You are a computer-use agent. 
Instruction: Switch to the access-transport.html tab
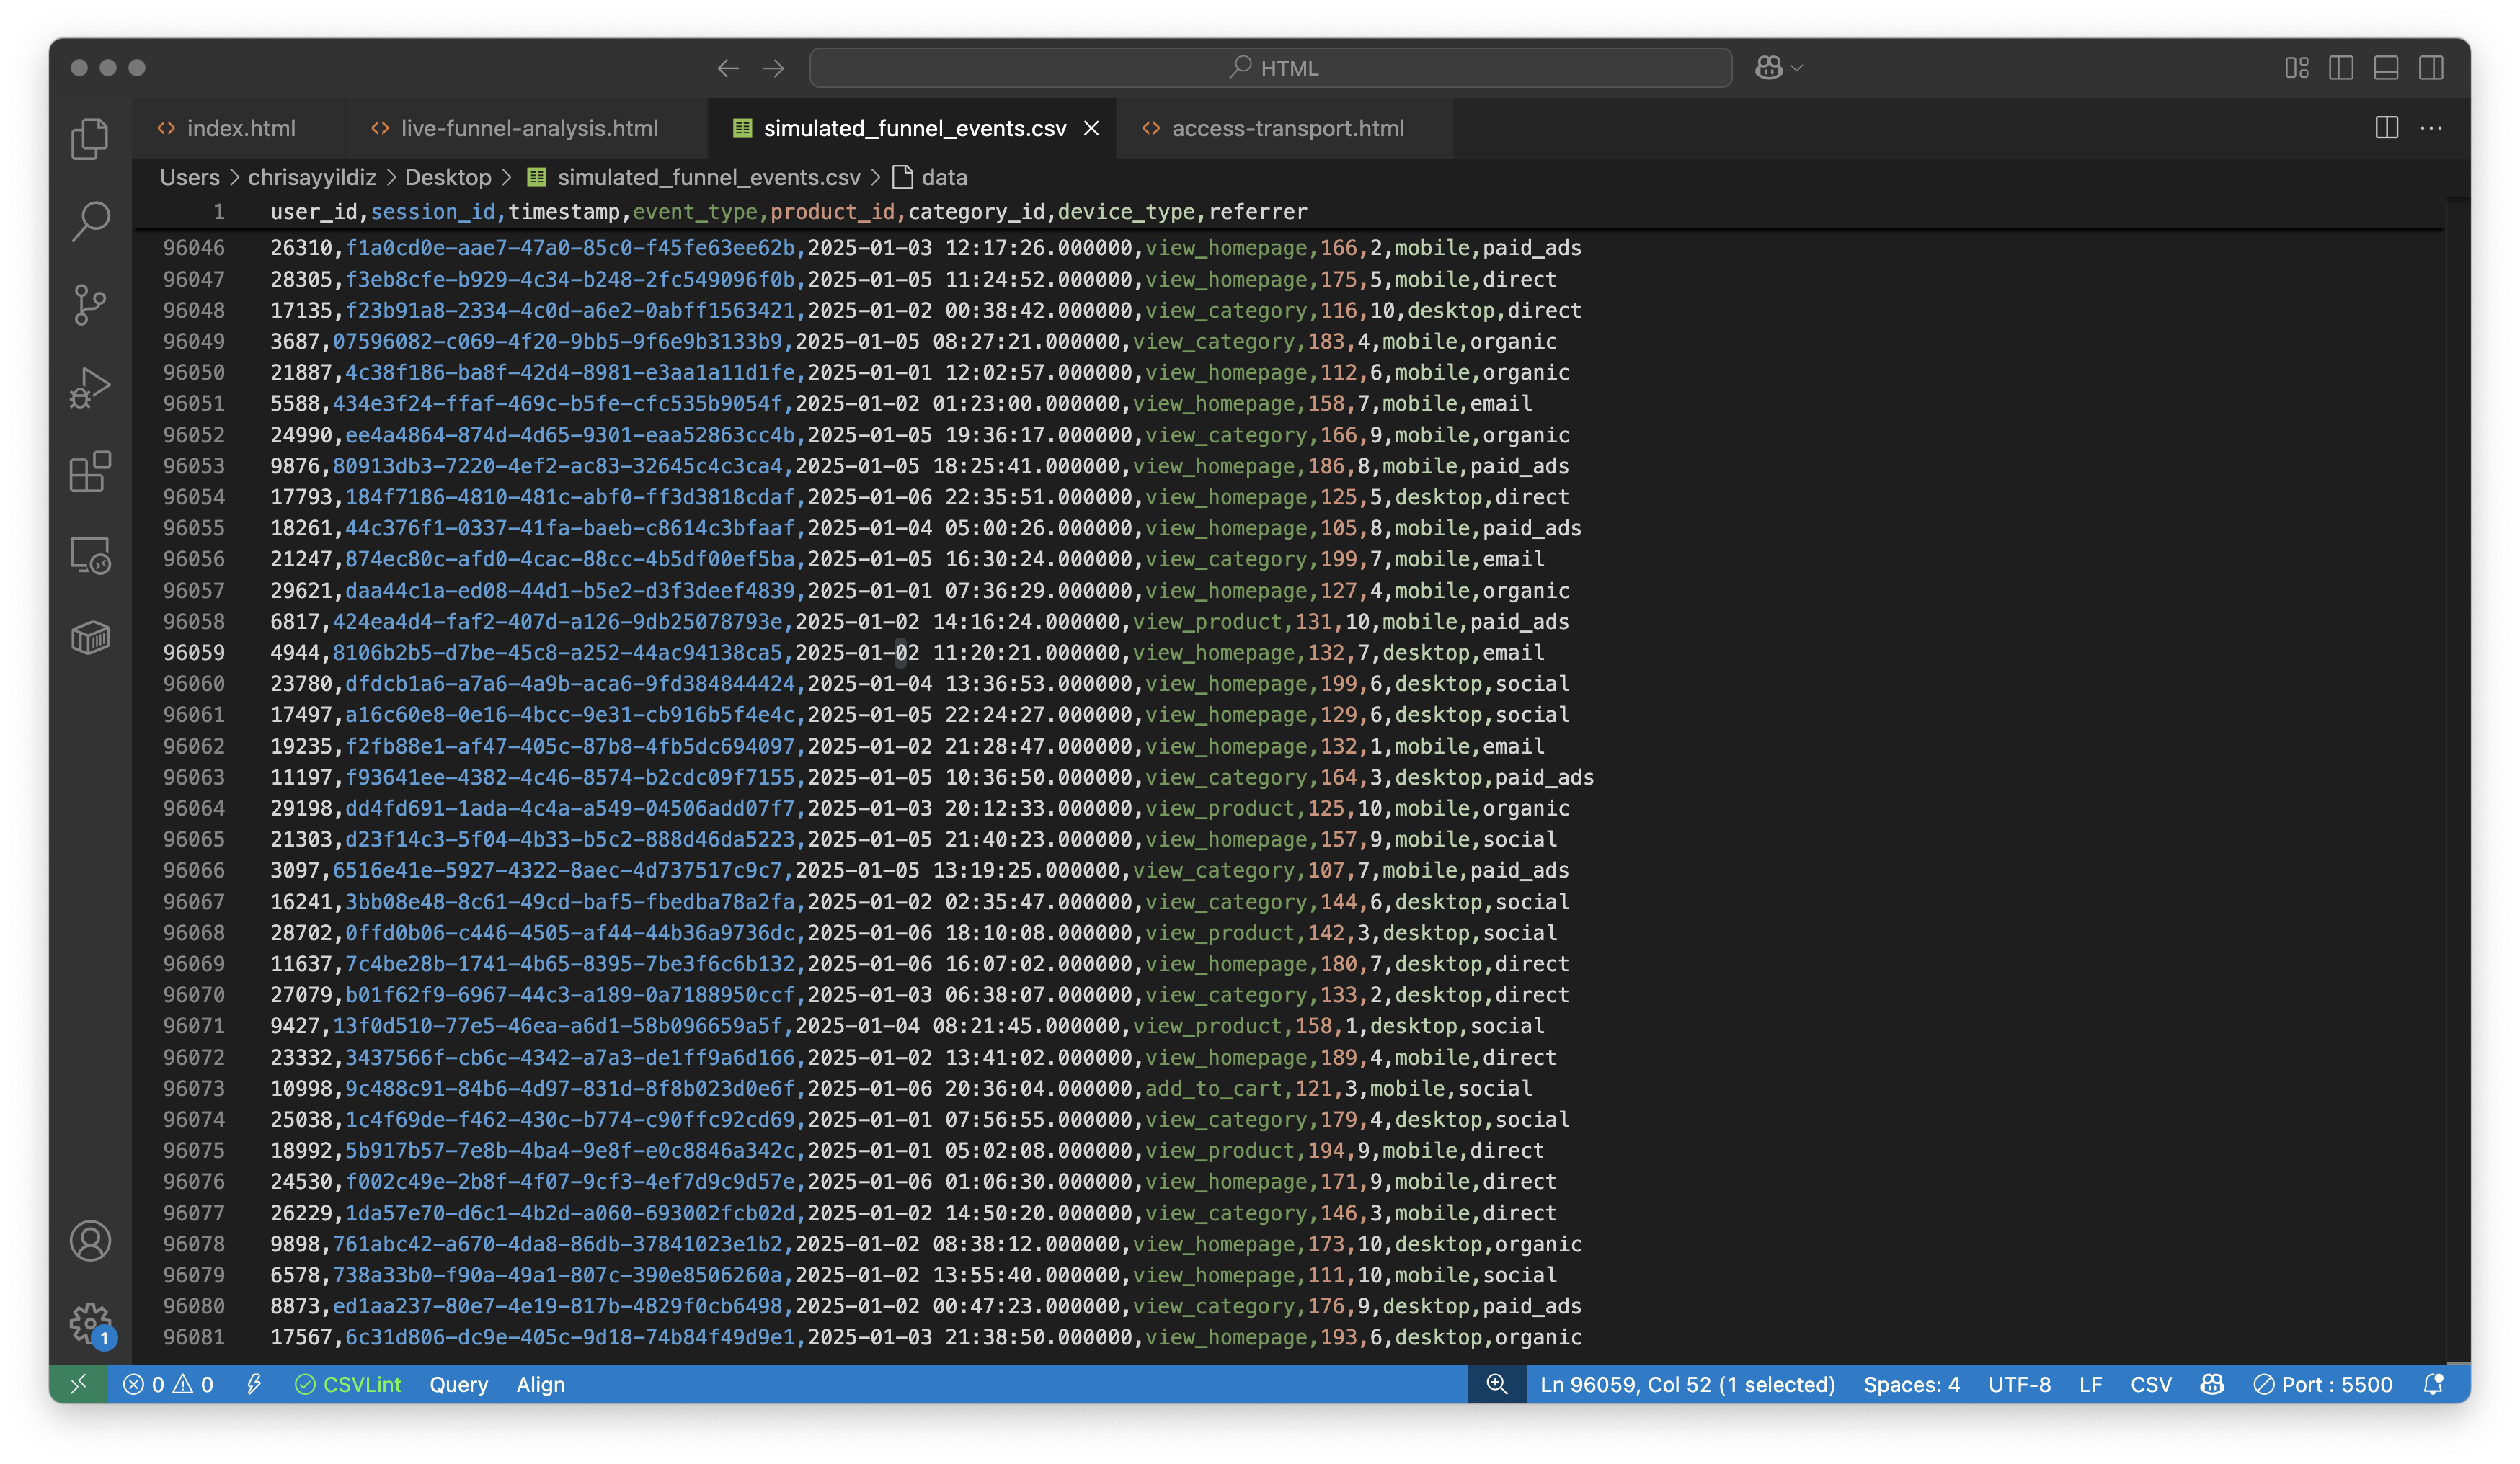tap(1286, 128)
